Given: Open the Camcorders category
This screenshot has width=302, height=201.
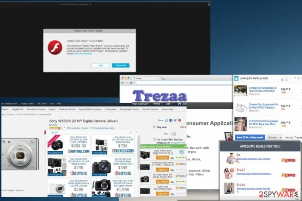Looking at the screenshot, I should click(x=110, y=109).
